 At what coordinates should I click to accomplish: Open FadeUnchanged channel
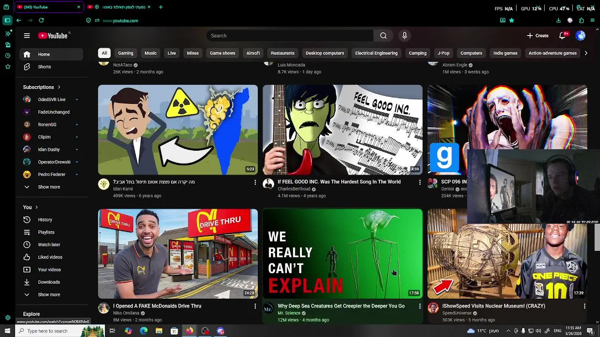[52, 112]
